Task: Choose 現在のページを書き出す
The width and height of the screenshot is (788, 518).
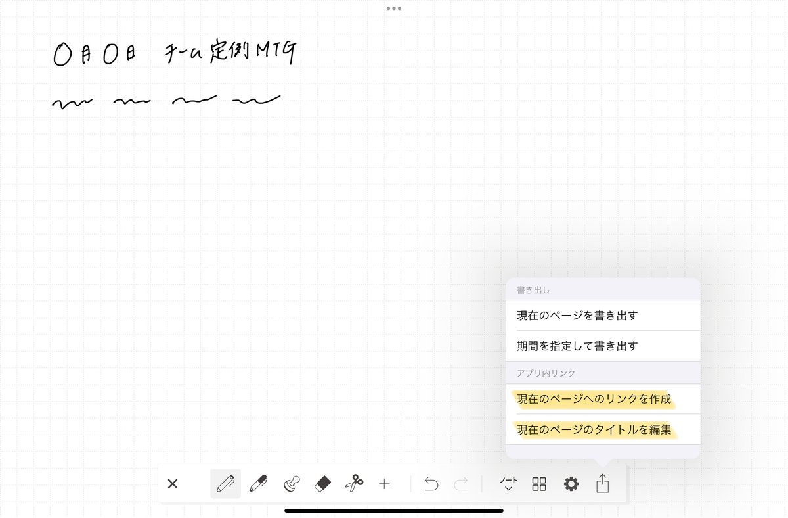Action: click(603, 316)
